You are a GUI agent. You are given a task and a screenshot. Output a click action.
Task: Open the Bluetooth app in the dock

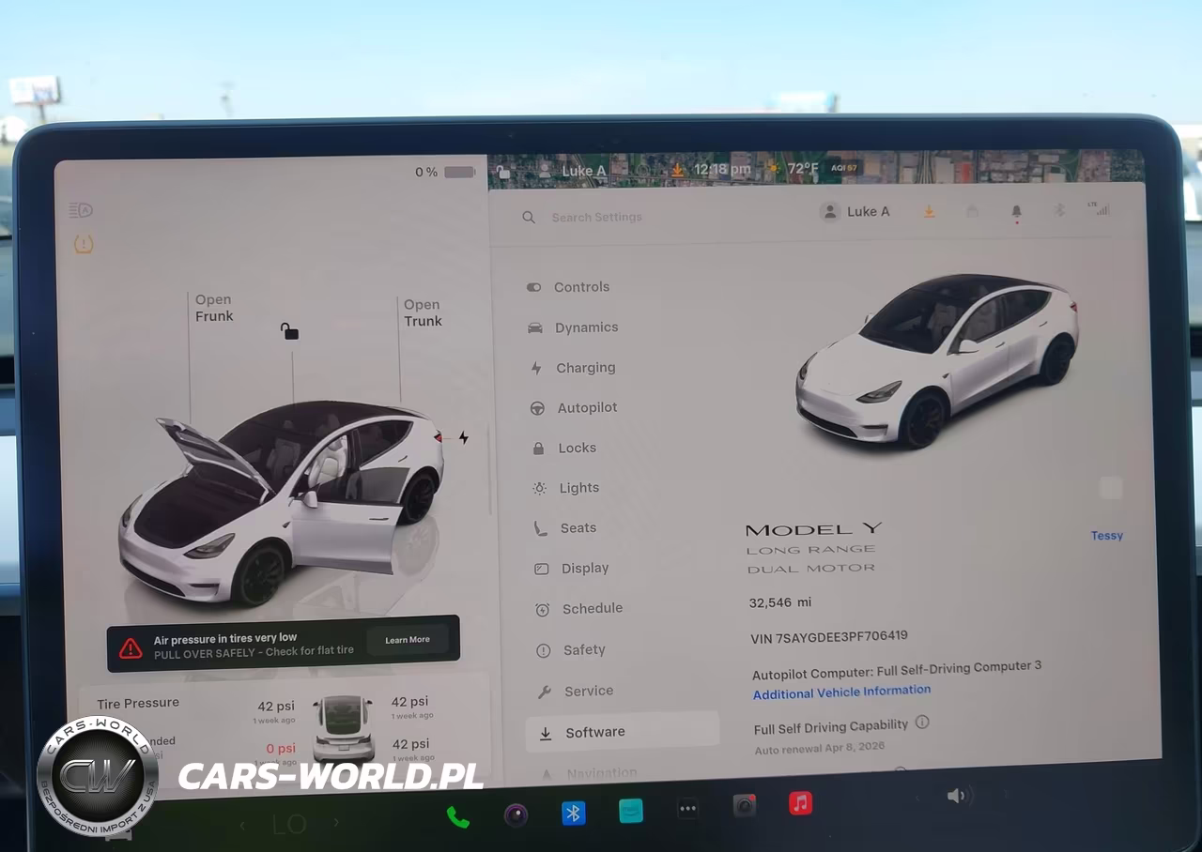tap(573, 813)
